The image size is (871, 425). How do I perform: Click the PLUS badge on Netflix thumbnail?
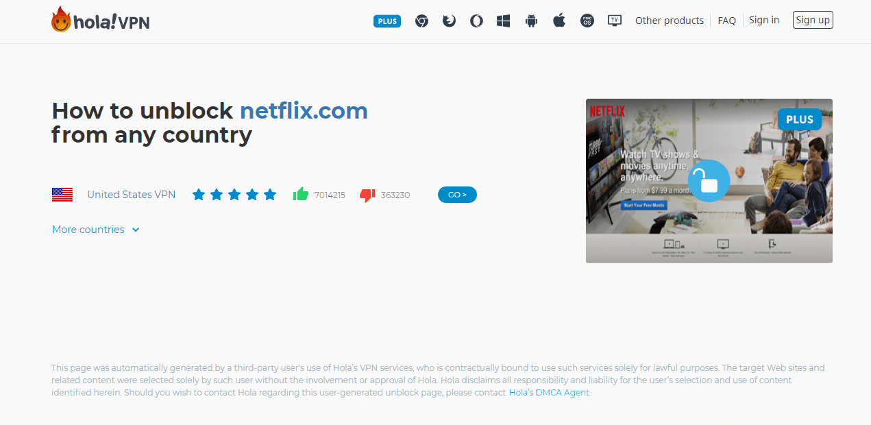click(x=800, y=119)
